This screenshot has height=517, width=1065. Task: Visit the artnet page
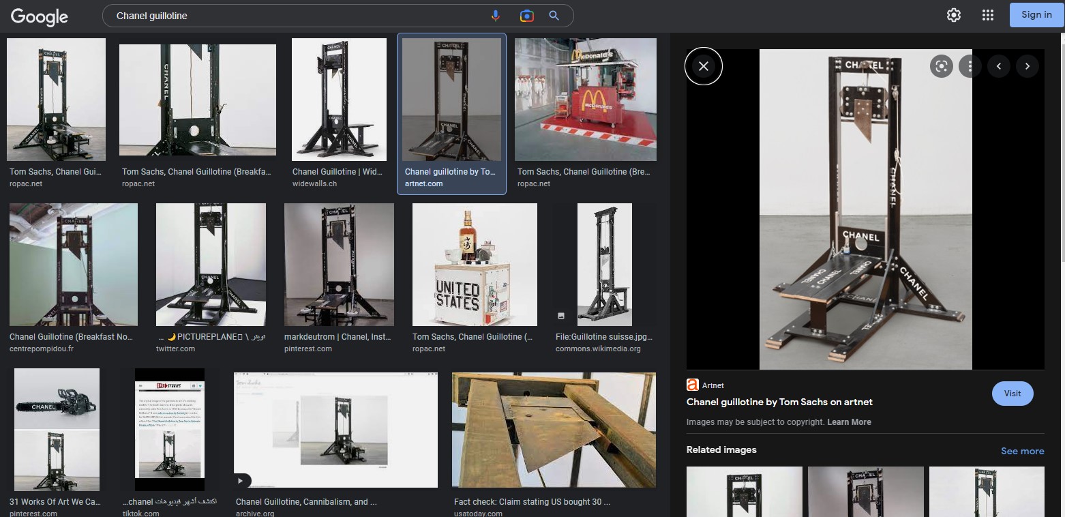pyautogui.click(x=1012, y=394)
